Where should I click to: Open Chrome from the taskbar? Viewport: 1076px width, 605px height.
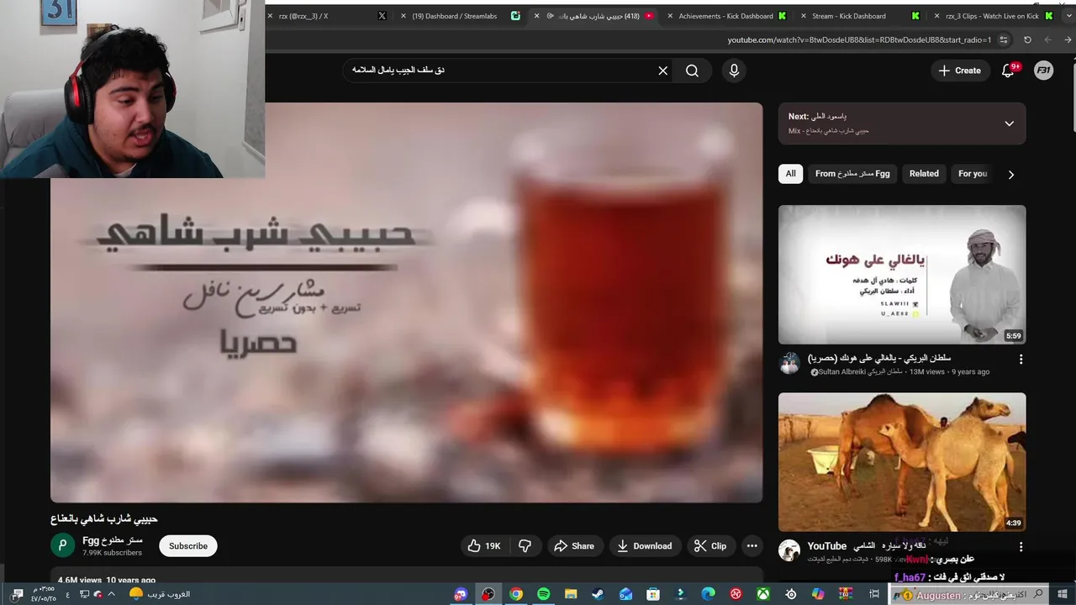point(516,594)
